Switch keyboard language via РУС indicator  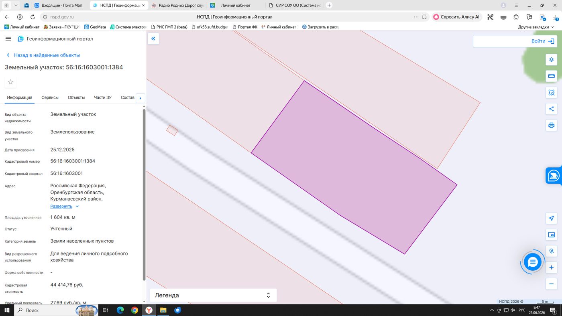tap(522, 310)
